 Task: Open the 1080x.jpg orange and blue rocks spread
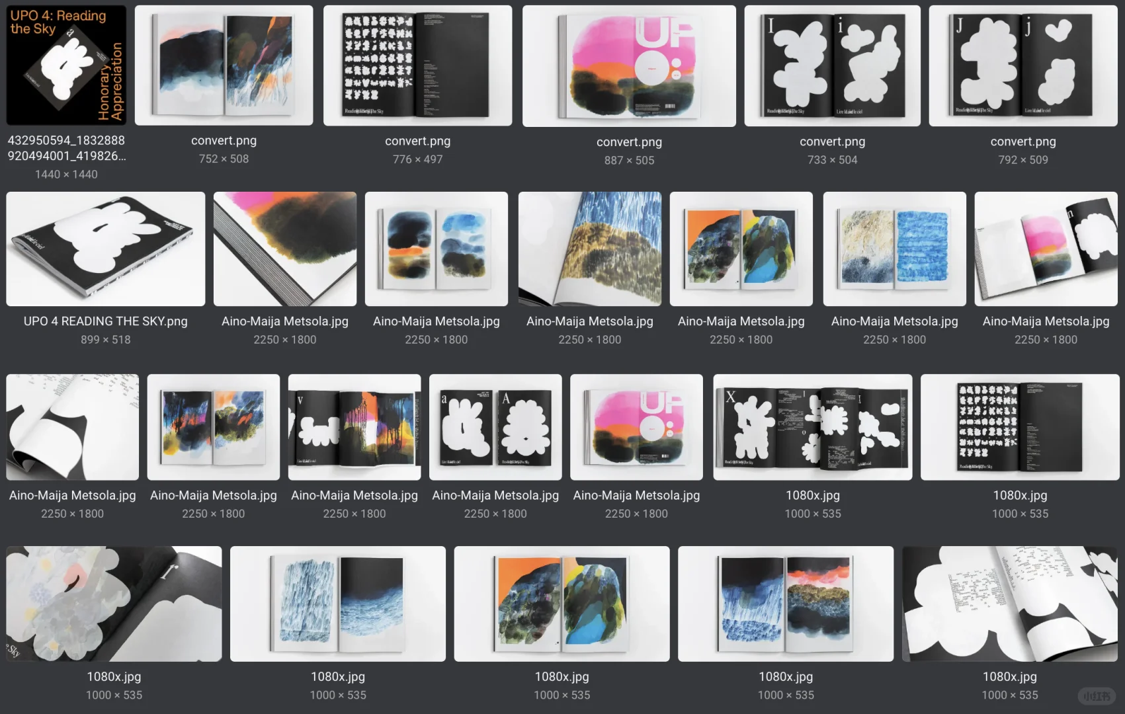coord(562,604)
